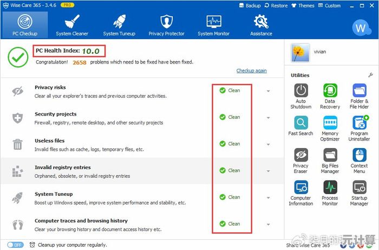This screenshot has height=250, width=379.
Task: Click Restore in the title bar
Action: (276, 5)
